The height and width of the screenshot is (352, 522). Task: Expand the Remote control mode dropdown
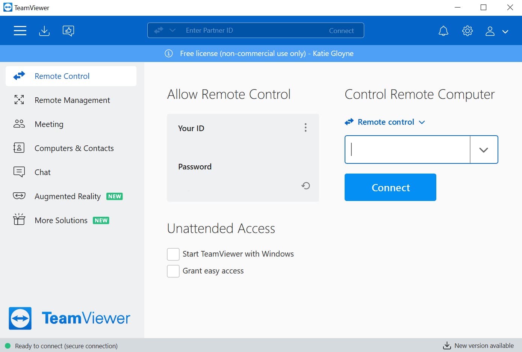(x=385, y=122)
